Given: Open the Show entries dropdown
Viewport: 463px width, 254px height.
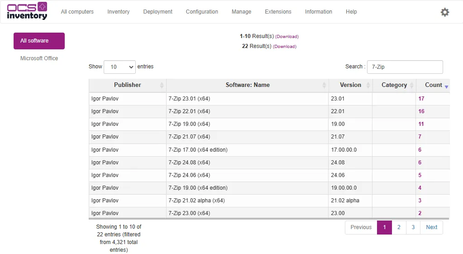Looking at the screenshot, I should point(119,67).
